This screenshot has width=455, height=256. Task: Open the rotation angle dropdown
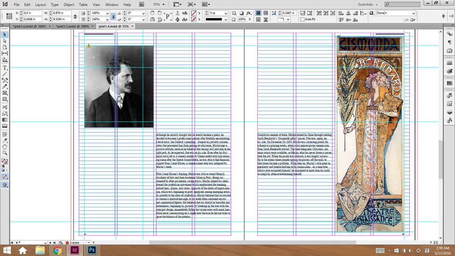143,13
